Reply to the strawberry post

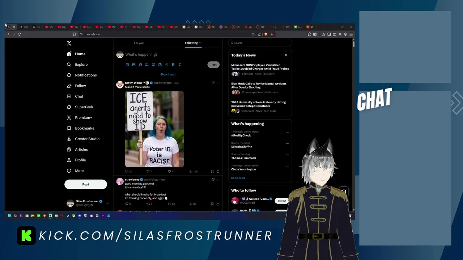pyautogui.click(x=128, y=204)
